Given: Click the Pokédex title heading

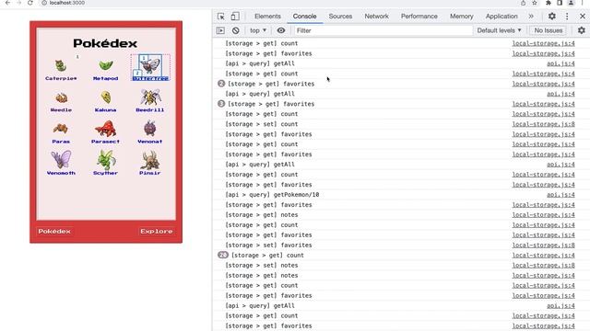Looking at the screenshot, I should (x=105, y=43).
